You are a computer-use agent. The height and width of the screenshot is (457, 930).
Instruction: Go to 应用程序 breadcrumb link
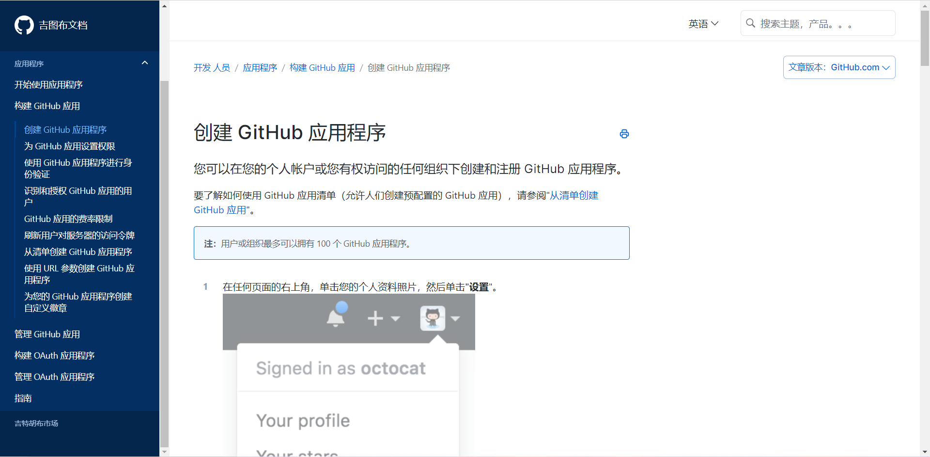260,68
